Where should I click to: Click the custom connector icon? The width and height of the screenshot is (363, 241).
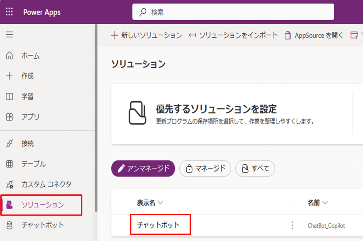[x=10, y=184]
